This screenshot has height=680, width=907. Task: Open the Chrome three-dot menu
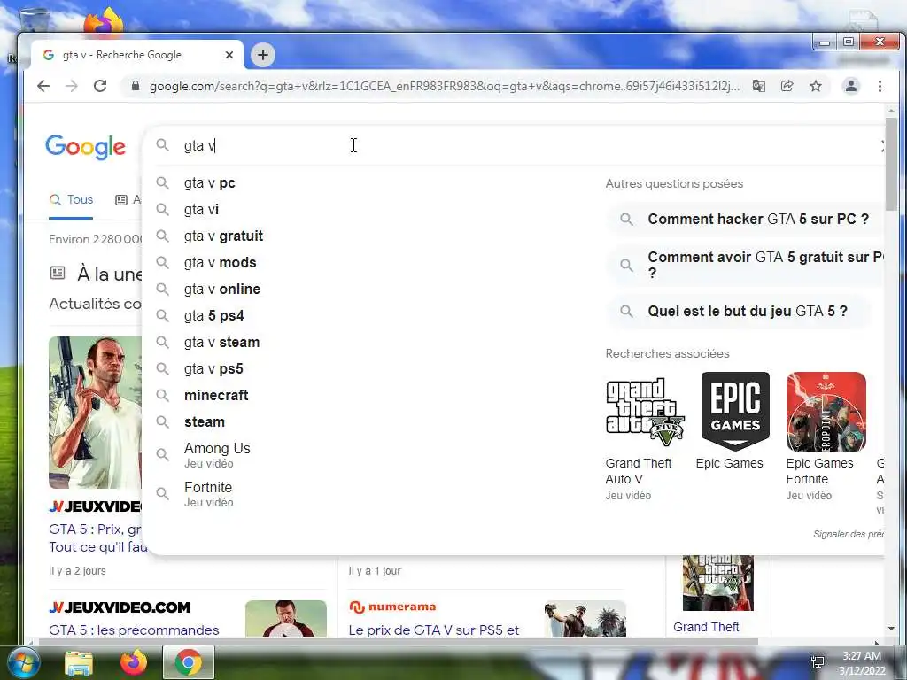880,86
